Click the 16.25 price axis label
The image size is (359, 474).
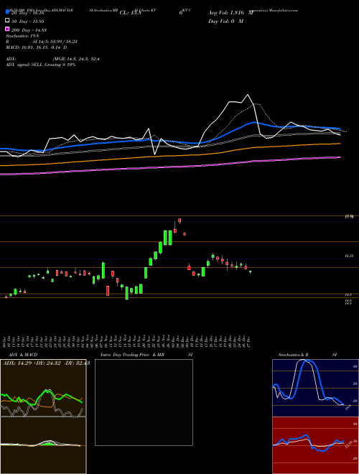point(349,256)
